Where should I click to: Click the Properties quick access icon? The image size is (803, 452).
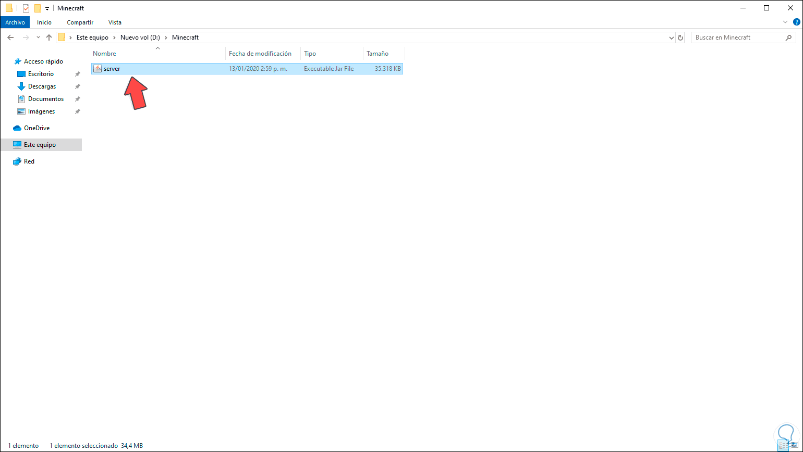pyautogui.click(x=26, y=8)
